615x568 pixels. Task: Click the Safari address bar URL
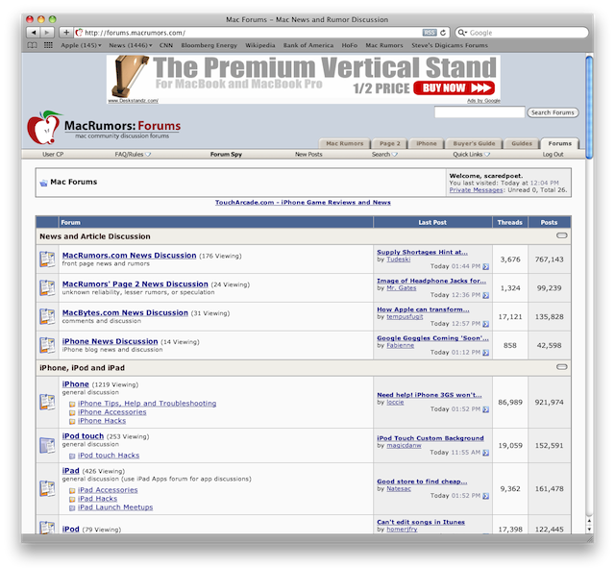(x=135, y=33)
